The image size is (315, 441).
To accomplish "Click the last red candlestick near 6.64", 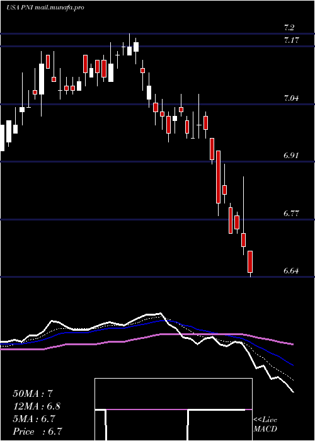I will [x=250, y=261].
